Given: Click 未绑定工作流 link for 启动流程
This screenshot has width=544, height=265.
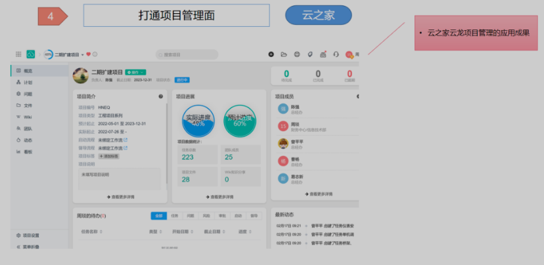Looking at the screenshot, I should 110,140.
